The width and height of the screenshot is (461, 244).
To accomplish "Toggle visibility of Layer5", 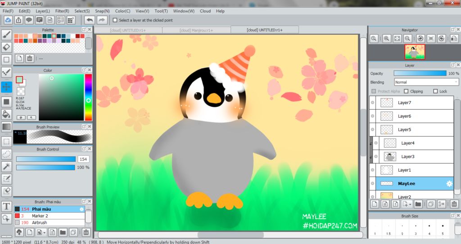I will [x=372, y=129].
